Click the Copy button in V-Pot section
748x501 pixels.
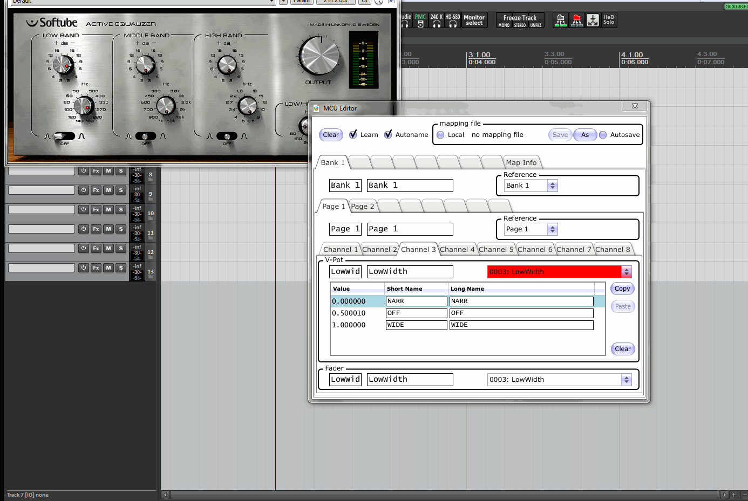pos(622,289)
